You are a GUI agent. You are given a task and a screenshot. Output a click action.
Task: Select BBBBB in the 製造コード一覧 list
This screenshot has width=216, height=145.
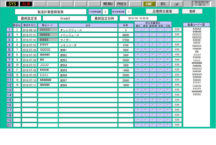click(197, 32)
